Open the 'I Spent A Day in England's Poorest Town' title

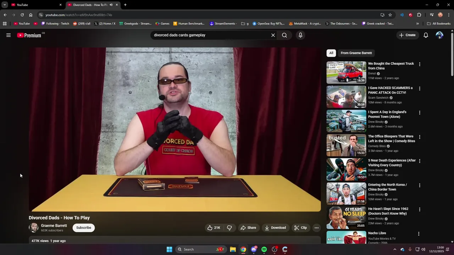pos(387,114)
